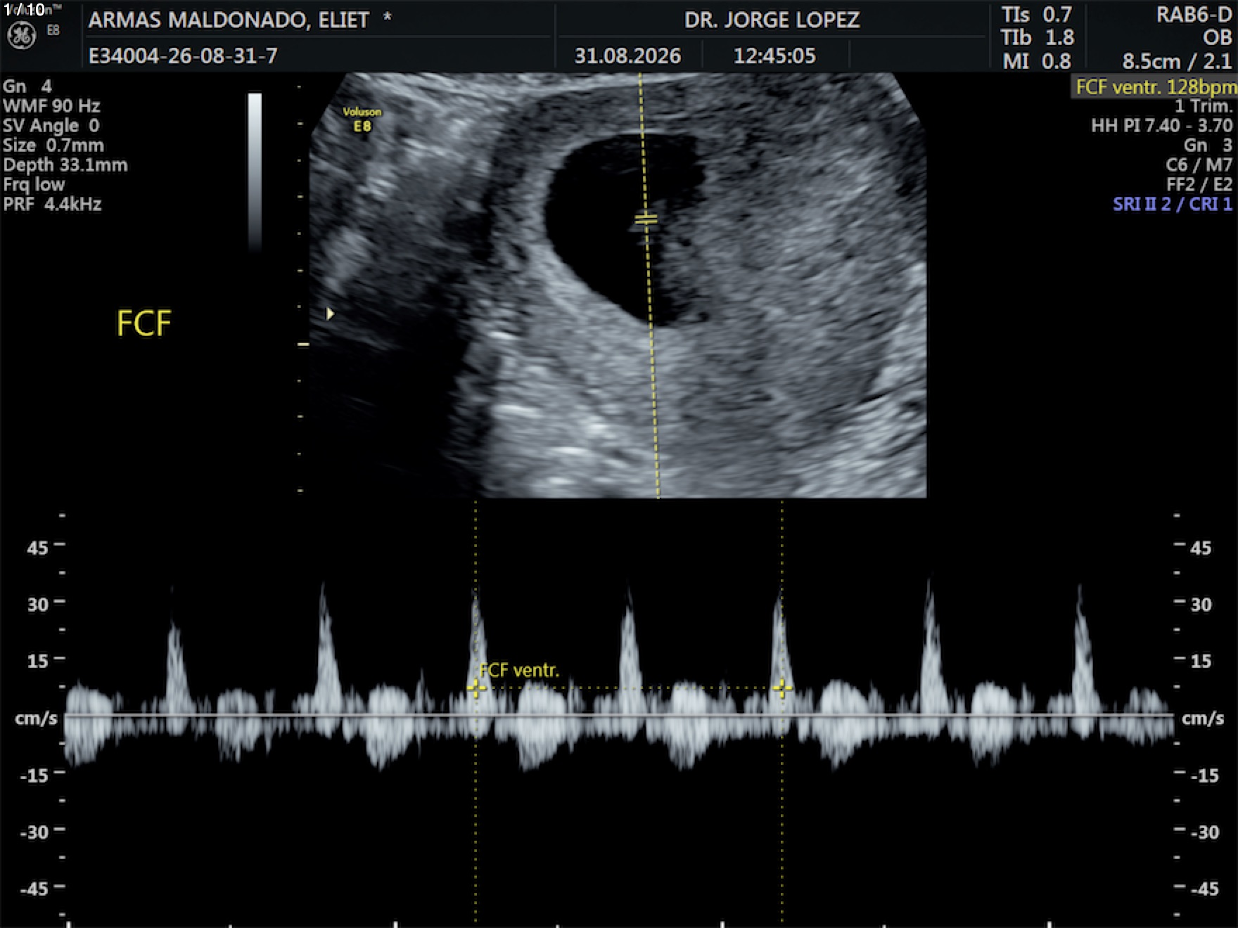Click the patient ID E34004-26-08-31-7
Image resolution: width=1238 pixels, height=928 pixels.
(183, 56)
